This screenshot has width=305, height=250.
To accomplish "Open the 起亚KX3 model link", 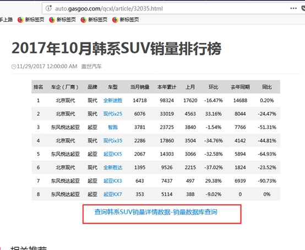I will pos(113,181).
